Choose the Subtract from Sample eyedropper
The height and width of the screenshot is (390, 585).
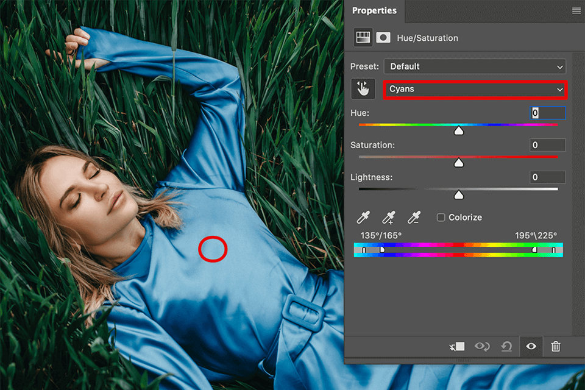[414, 218]
